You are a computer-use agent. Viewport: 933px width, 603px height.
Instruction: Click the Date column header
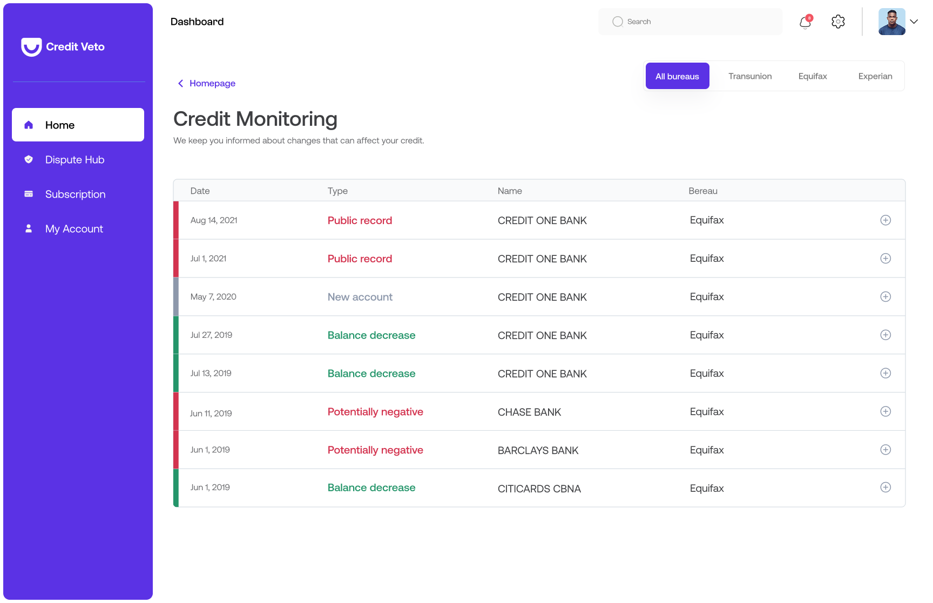[200, 191]
